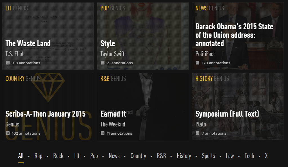Select the X category tab
Screen dimensions: 288x167
tap(266, 156)
